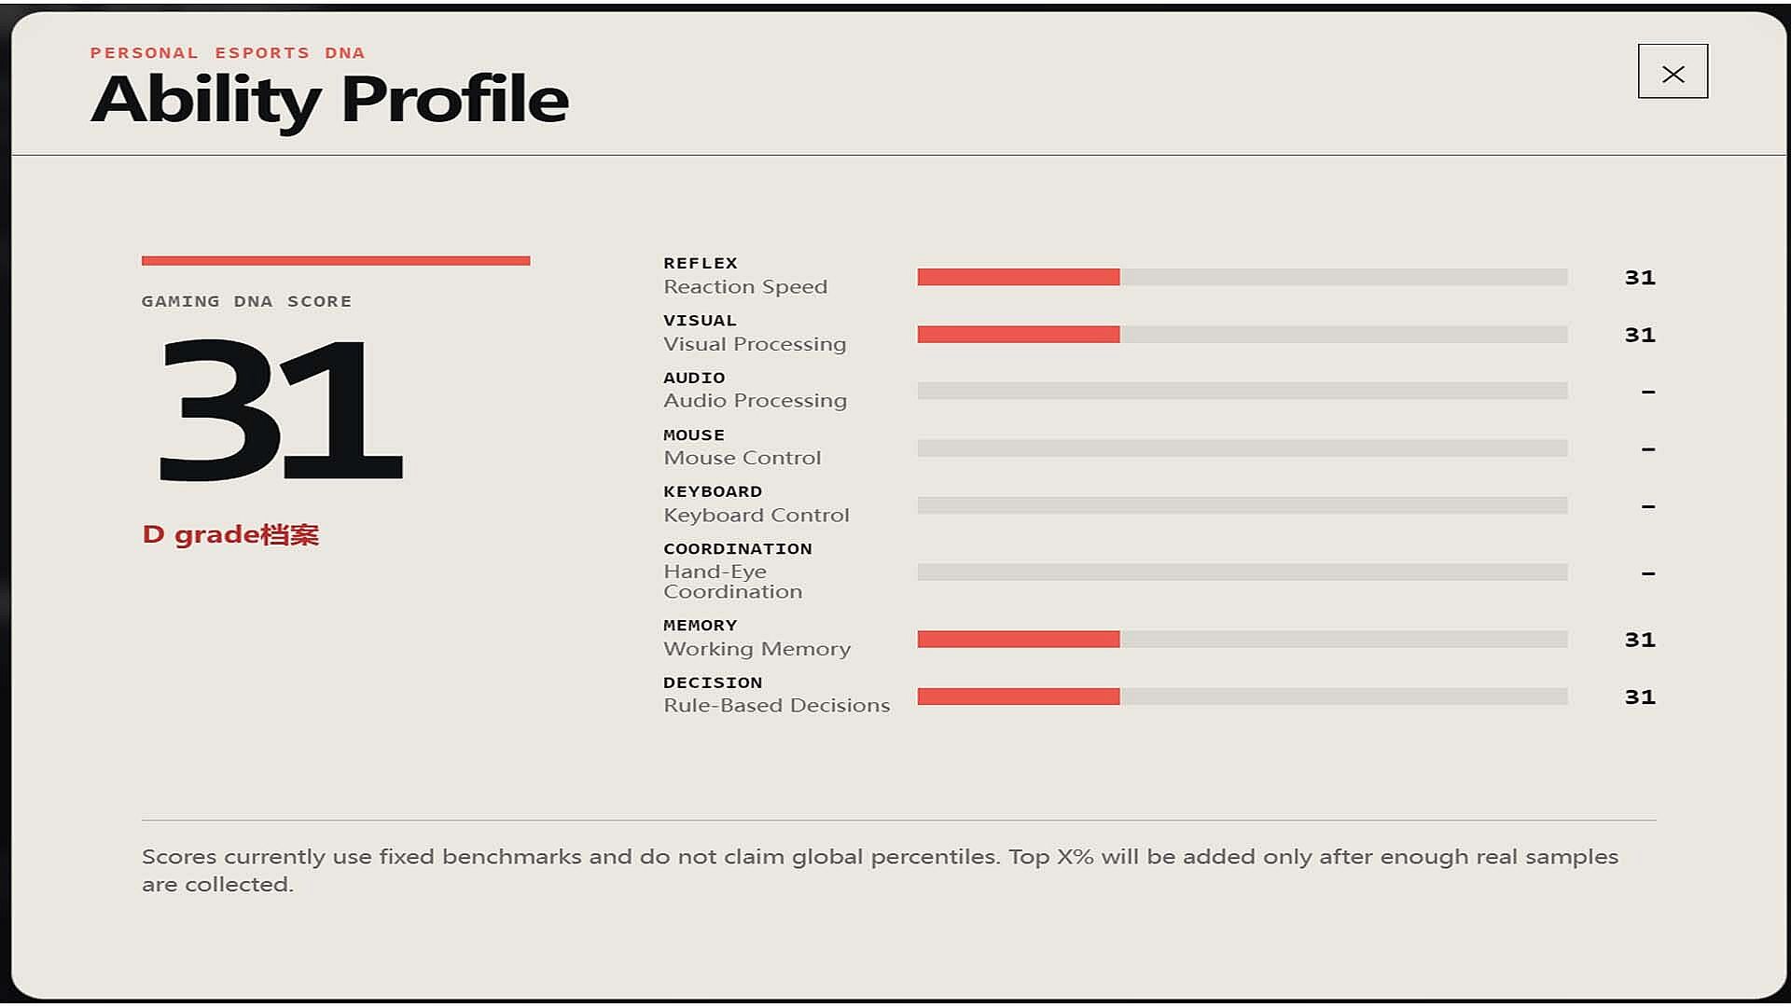Click the Visual Processing progress bar
The image size is (1791, 1007).
click(1243, 334)
